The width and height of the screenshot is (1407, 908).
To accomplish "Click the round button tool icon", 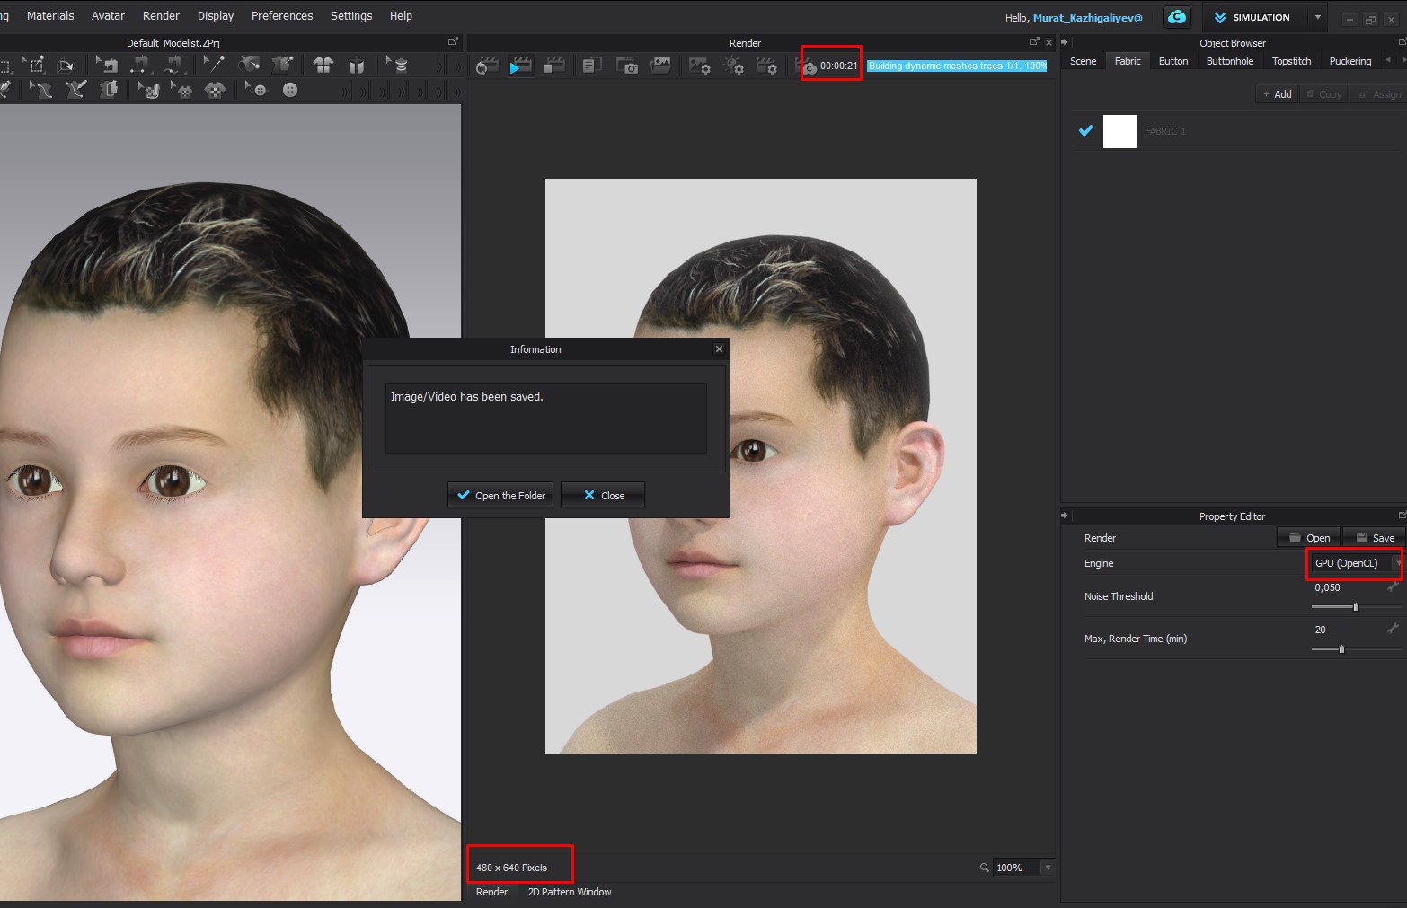I will [x=290, y=90].
